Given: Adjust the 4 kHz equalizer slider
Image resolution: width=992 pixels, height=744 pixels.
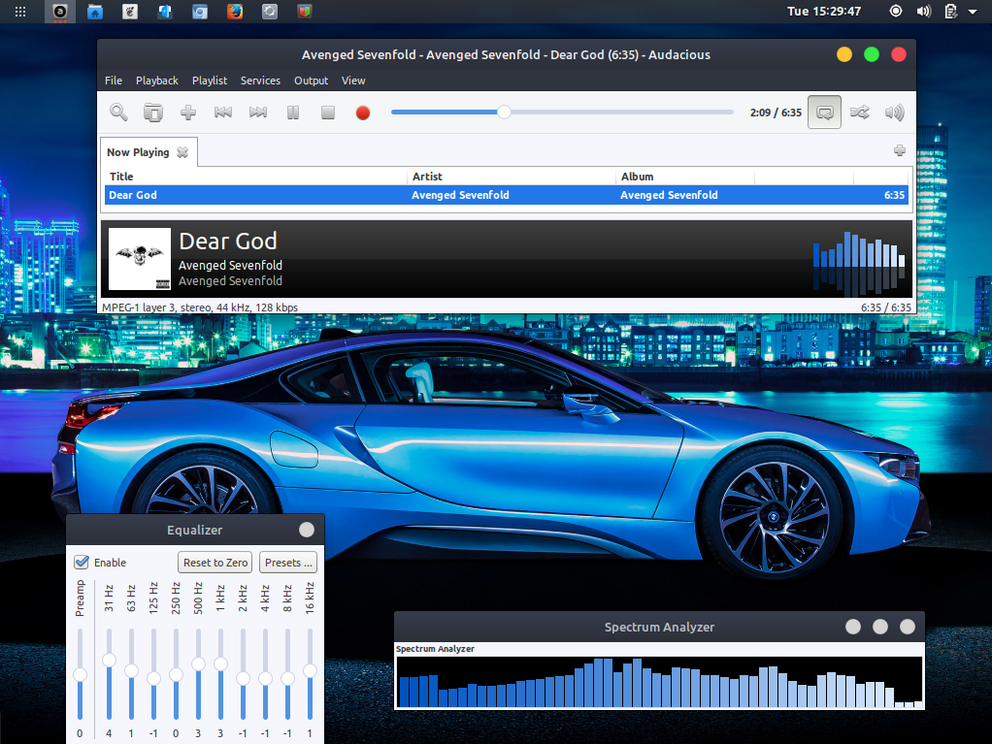Looking at the screenshot, I should click(265, 674).
